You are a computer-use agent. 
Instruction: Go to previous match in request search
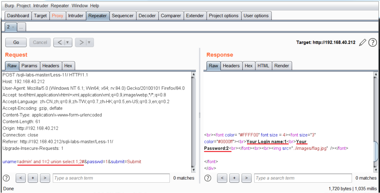21,178
